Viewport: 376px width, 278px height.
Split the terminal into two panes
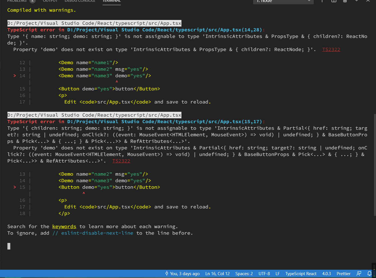click(334, 1)
